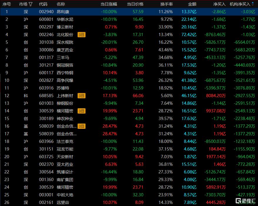The image size is (258, 206).
Task: Click stock code 002161
Action: pos(46,202)
